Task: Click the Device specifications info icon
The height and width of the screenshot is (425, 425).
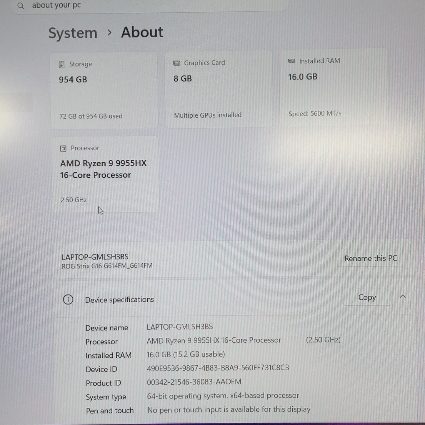Action: click(68, 300)
